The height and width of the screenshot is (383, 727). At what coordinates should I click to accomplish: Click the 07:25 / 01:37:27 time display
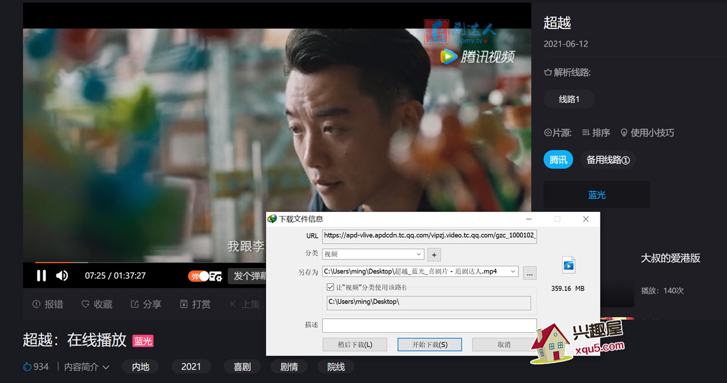pyautogui.click(x=115, y=276)
